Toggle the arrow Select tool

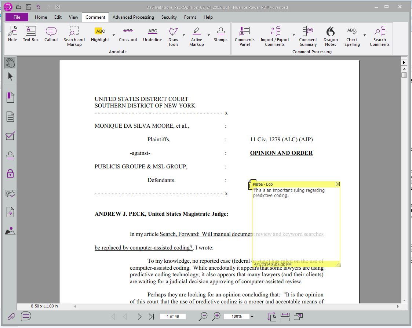point(10,76)
